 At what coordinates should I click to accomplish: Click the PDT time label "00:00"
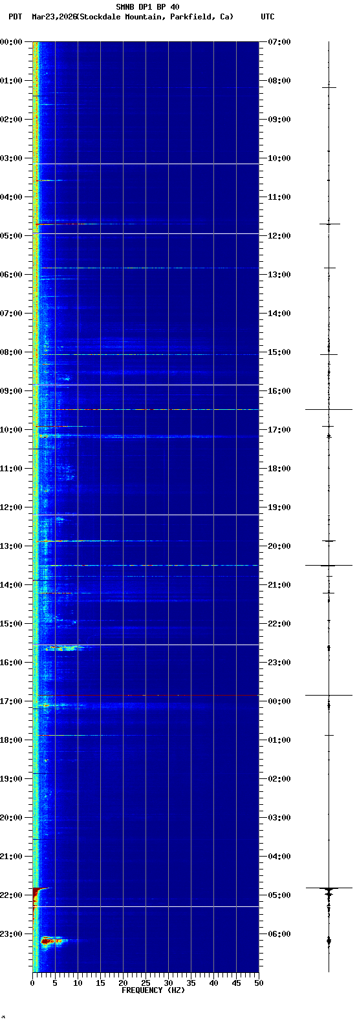point(11,42)
